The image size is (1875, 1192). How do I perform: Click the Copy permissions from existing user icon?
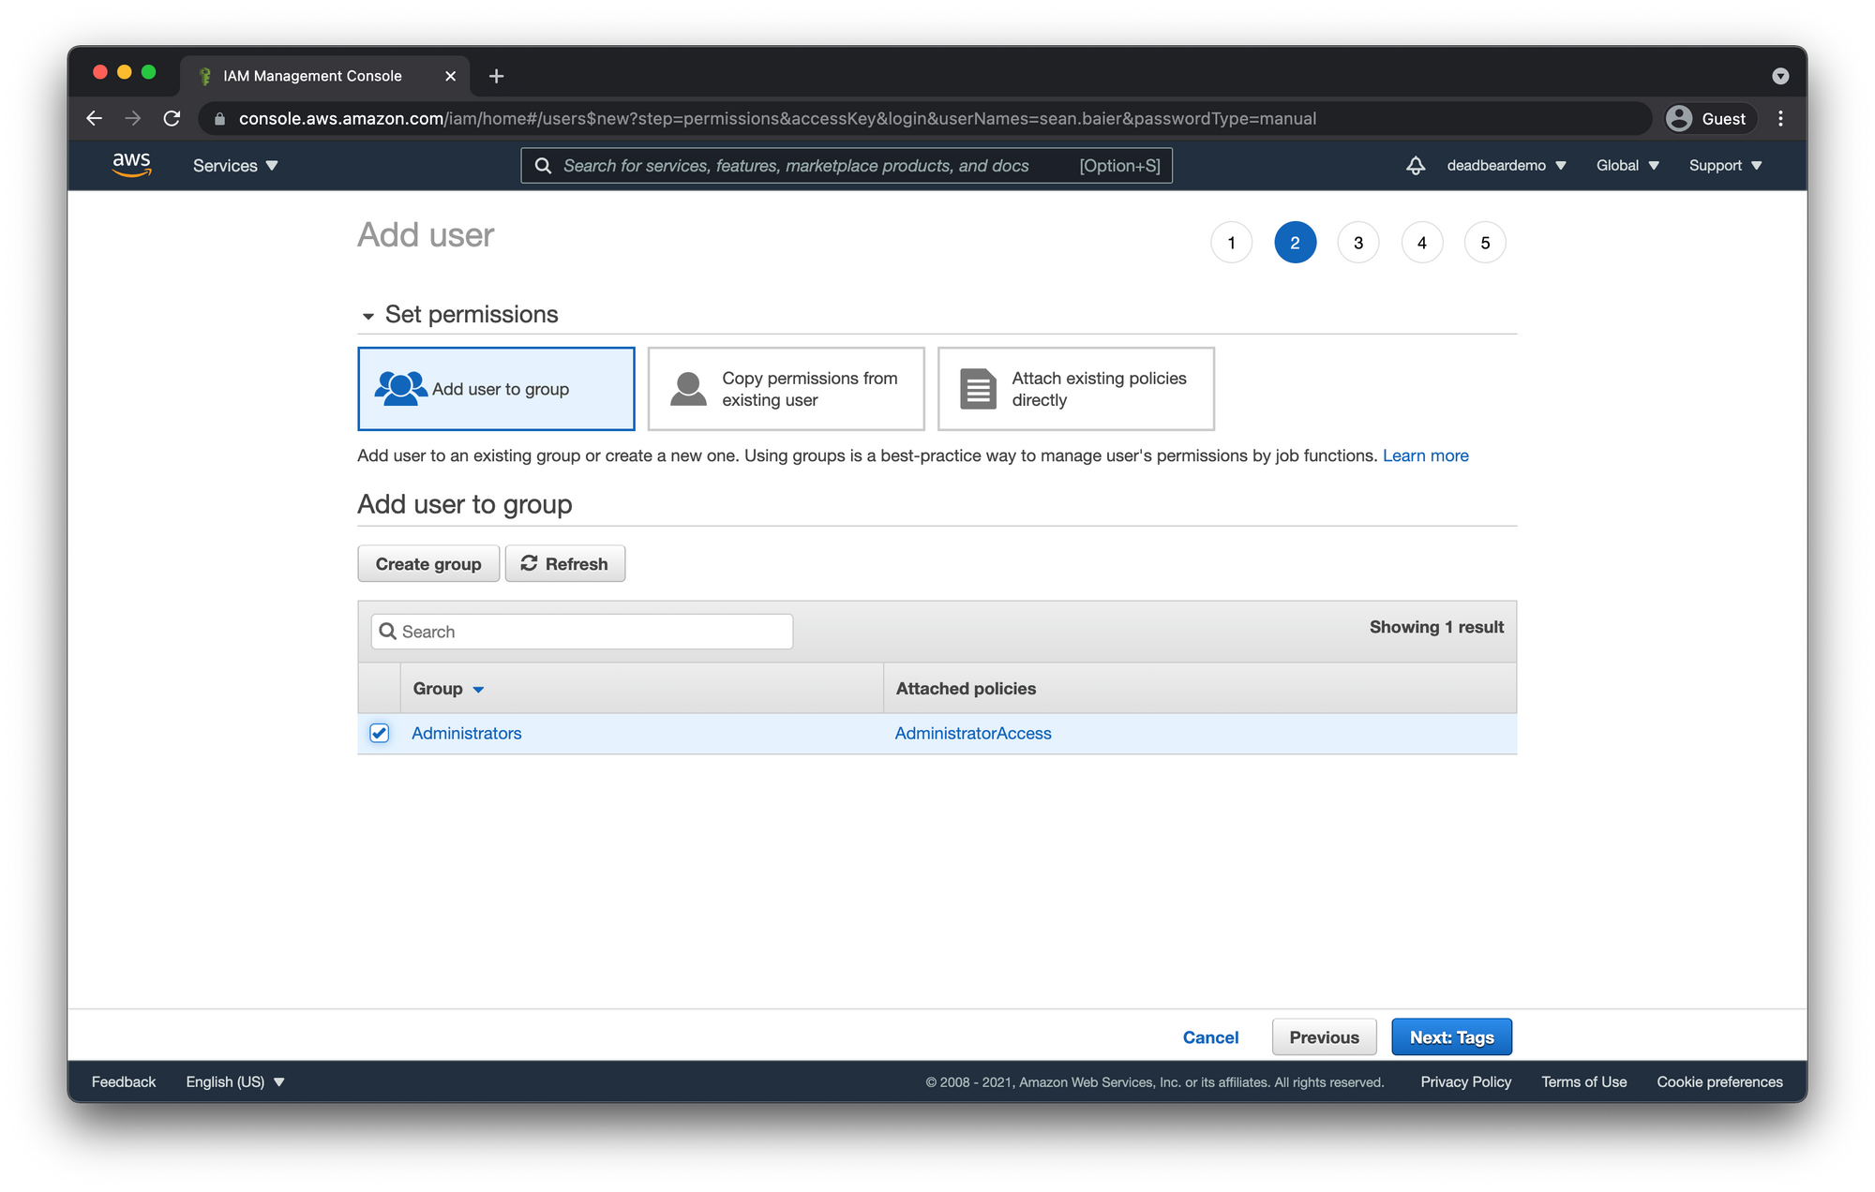coord(687,388)
